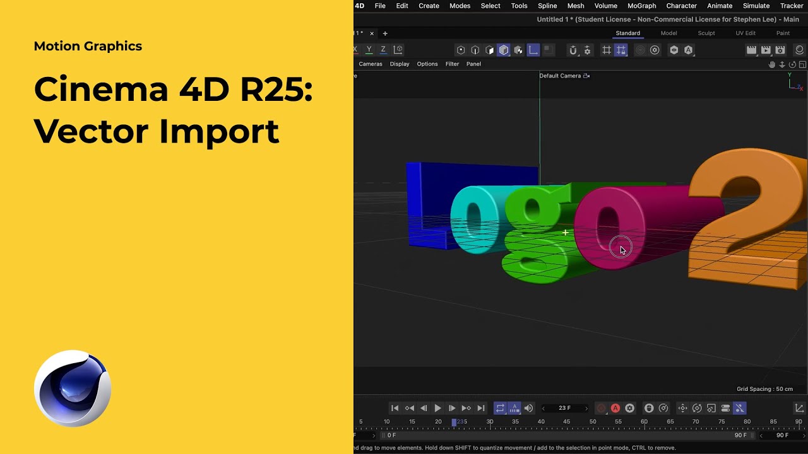808x454 pixels.
Task: Switch to the UV Edit layout tab
Action: point(746,33)
